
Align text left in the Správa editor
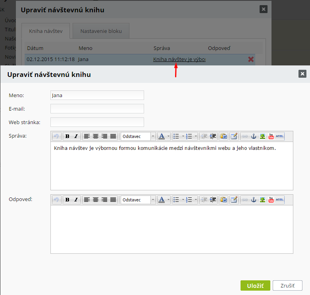(87, 136)
